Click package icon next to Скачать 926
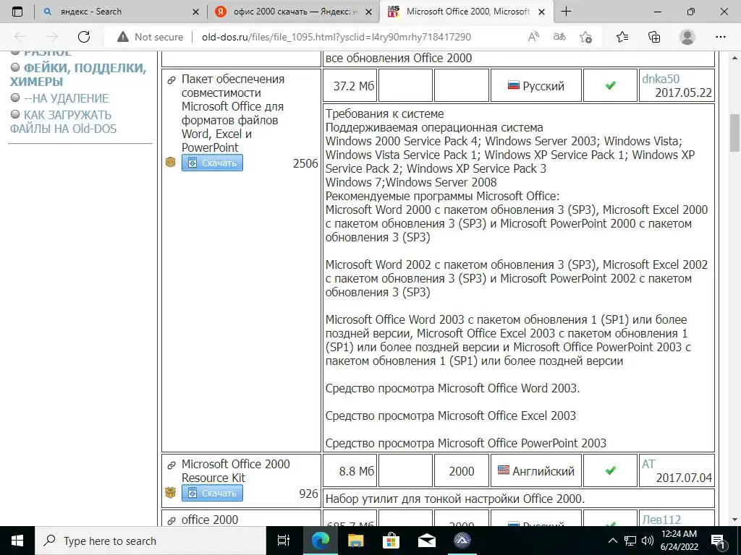Image resolution: width=741 pixels, height=555 pixels. click(171, 493)
